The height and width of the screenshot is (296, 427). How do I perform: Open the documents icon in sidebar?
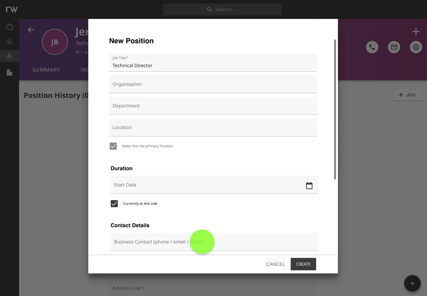click(x=9, y=72)
